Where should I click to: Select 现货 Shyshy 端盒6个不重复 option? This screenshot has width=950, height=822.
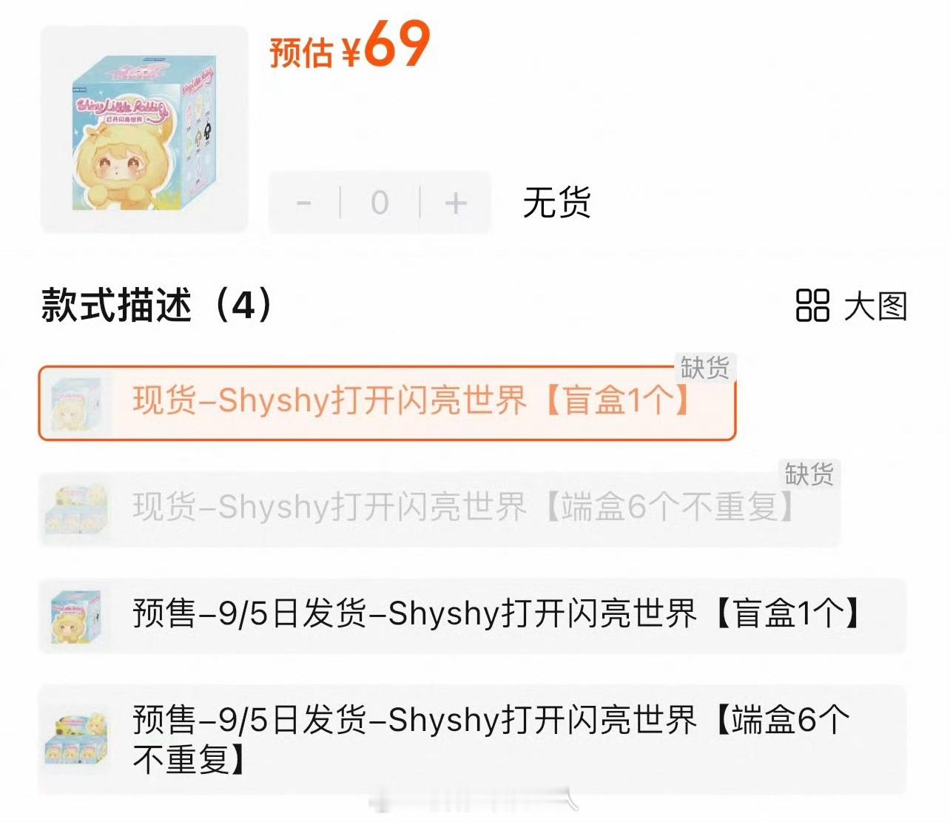tap(439, 509)
